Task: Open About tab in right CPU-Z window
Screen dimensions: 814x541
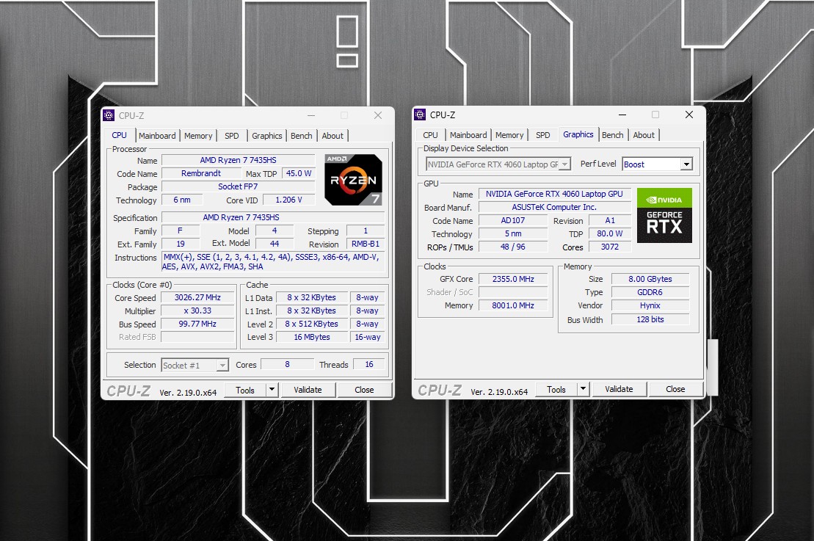Action: (x=644, y=135)
